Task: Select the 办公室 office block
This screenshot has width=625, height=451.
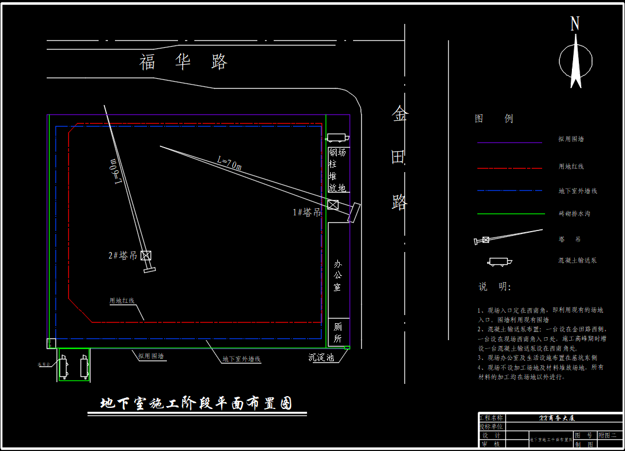Action: click(x=339, y=270)
